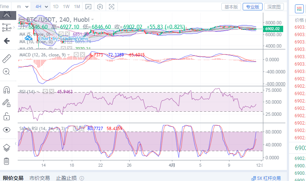Open RSI (14) settings gear
The width and height of the screenshot is (306, 181).
(x=45, y=91)
